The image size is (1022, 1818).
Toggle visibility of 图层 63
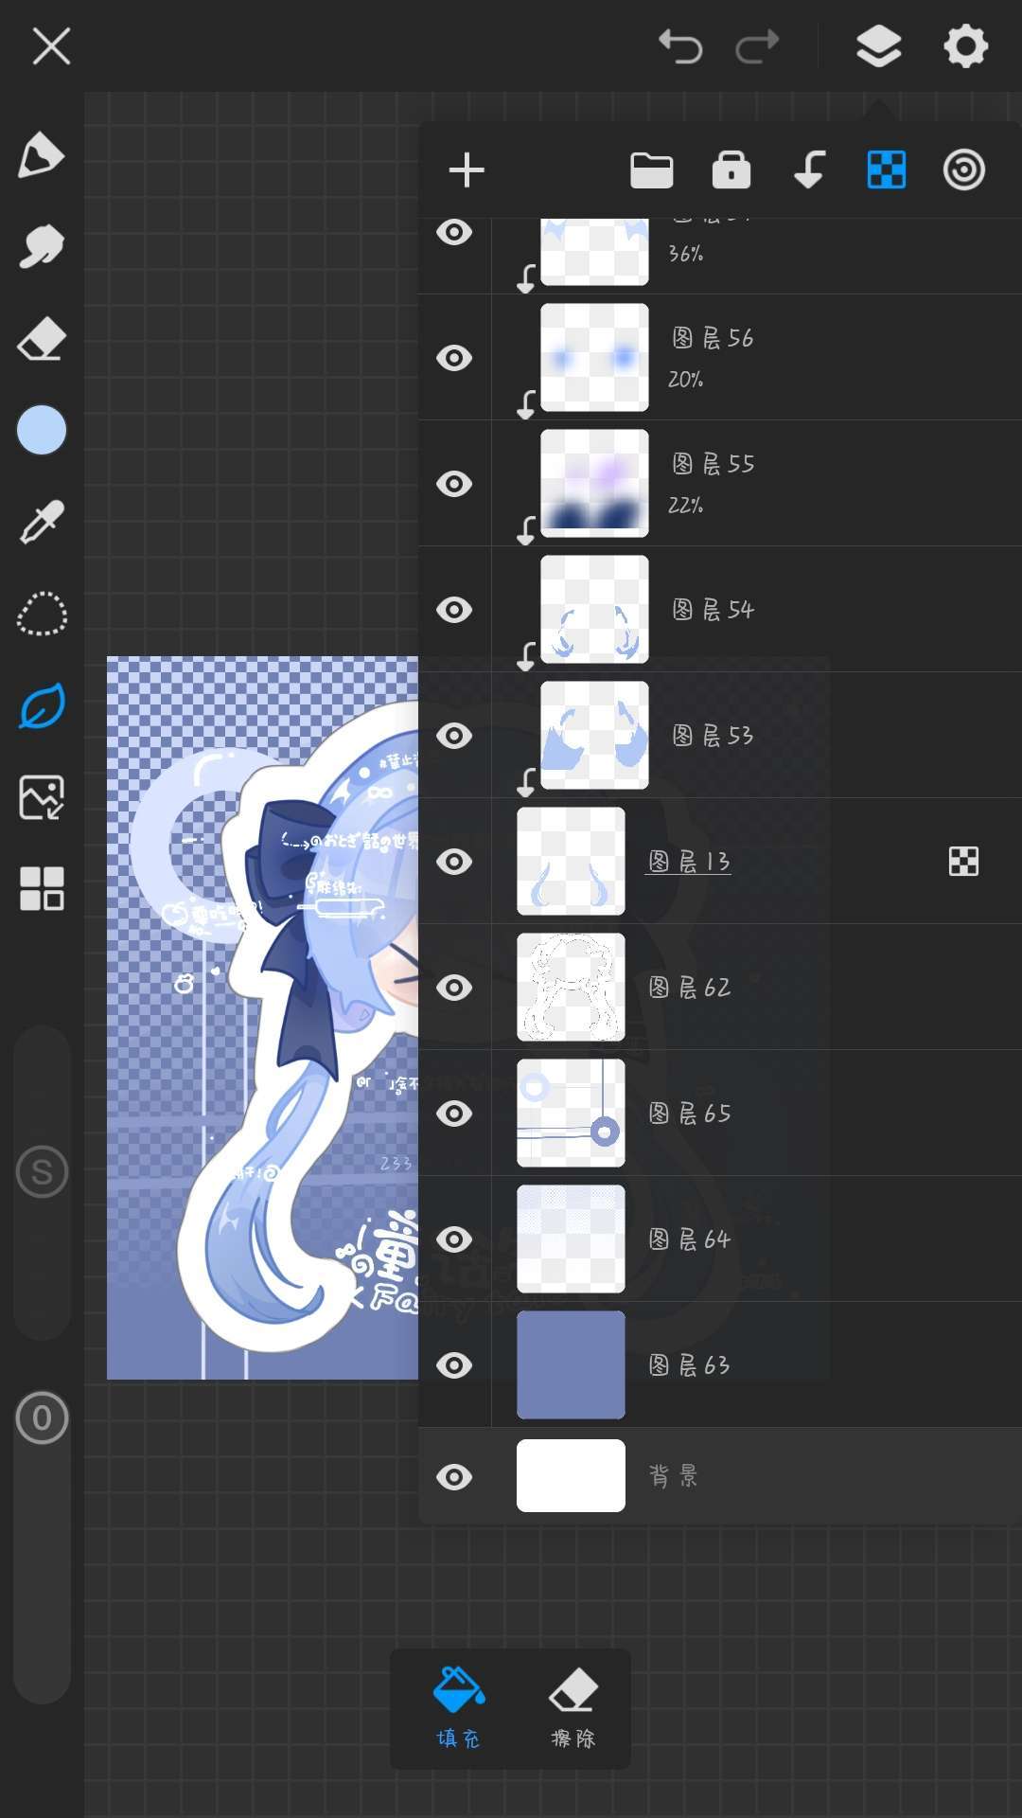[454, 1365]
